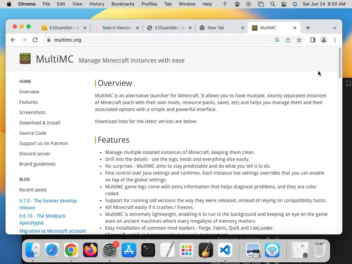The height and width of the screenshot is (264, 352).
Task: Reload the multimc.org page
Action: (x=35, y=40)
